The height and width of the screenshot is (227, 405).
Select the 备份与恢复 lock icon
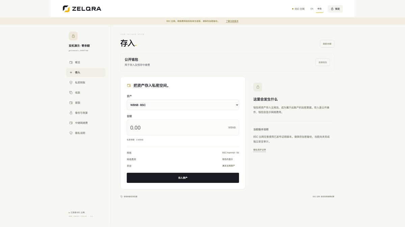click(x=71, y=113)
